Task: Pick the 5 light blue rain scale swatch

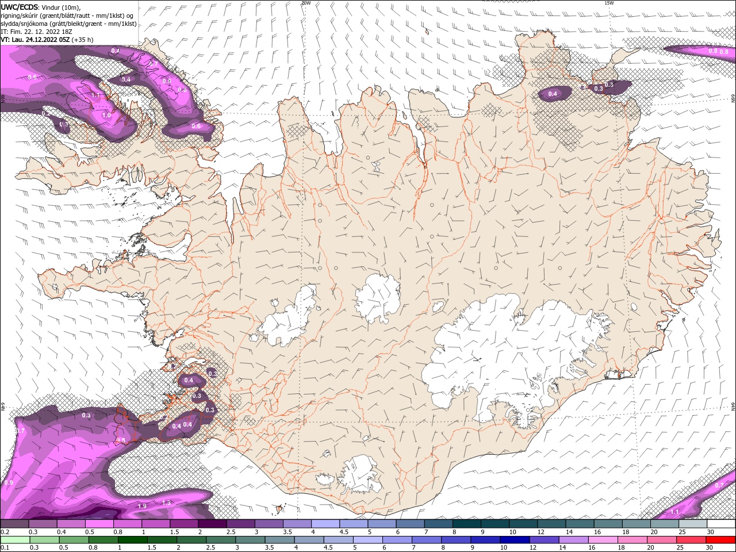Action: [368, 540]
